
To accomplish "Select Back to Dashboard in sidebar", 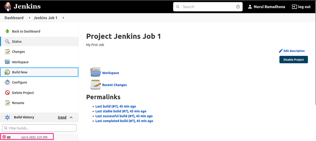I will pyautogui.click(x=26, y=31).
